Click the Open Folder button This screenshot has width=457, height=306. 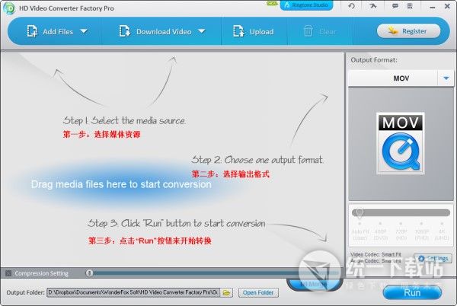[259, 292]
